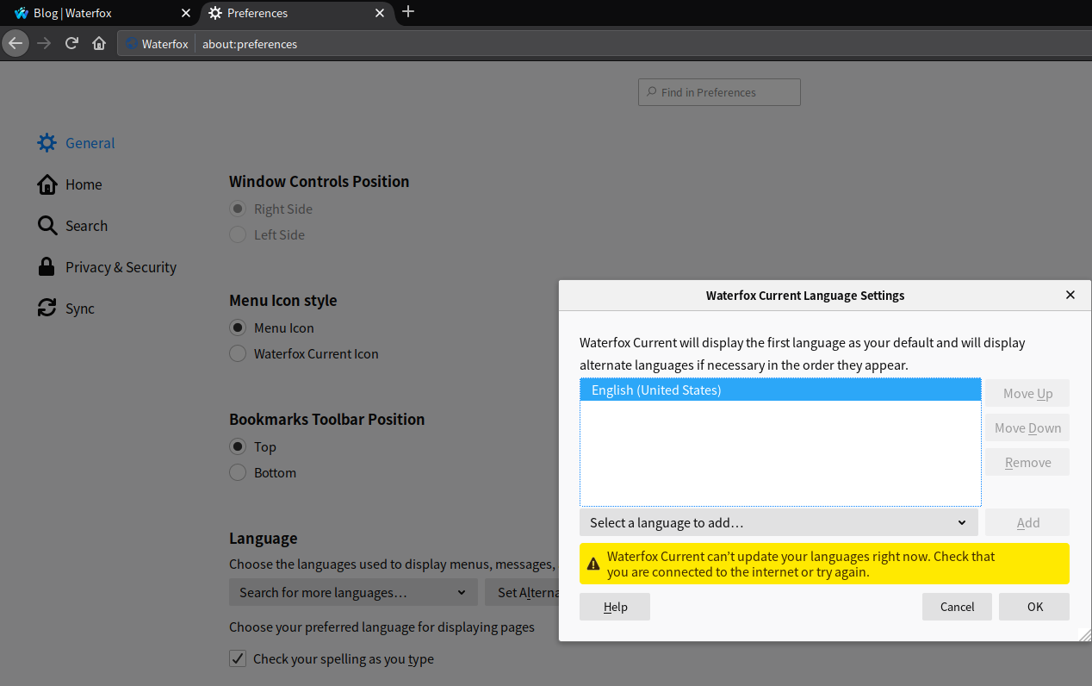This screenshot has height=686, width=1092.
Task: Open the Sync preferences category
Action: pos(66,309)
